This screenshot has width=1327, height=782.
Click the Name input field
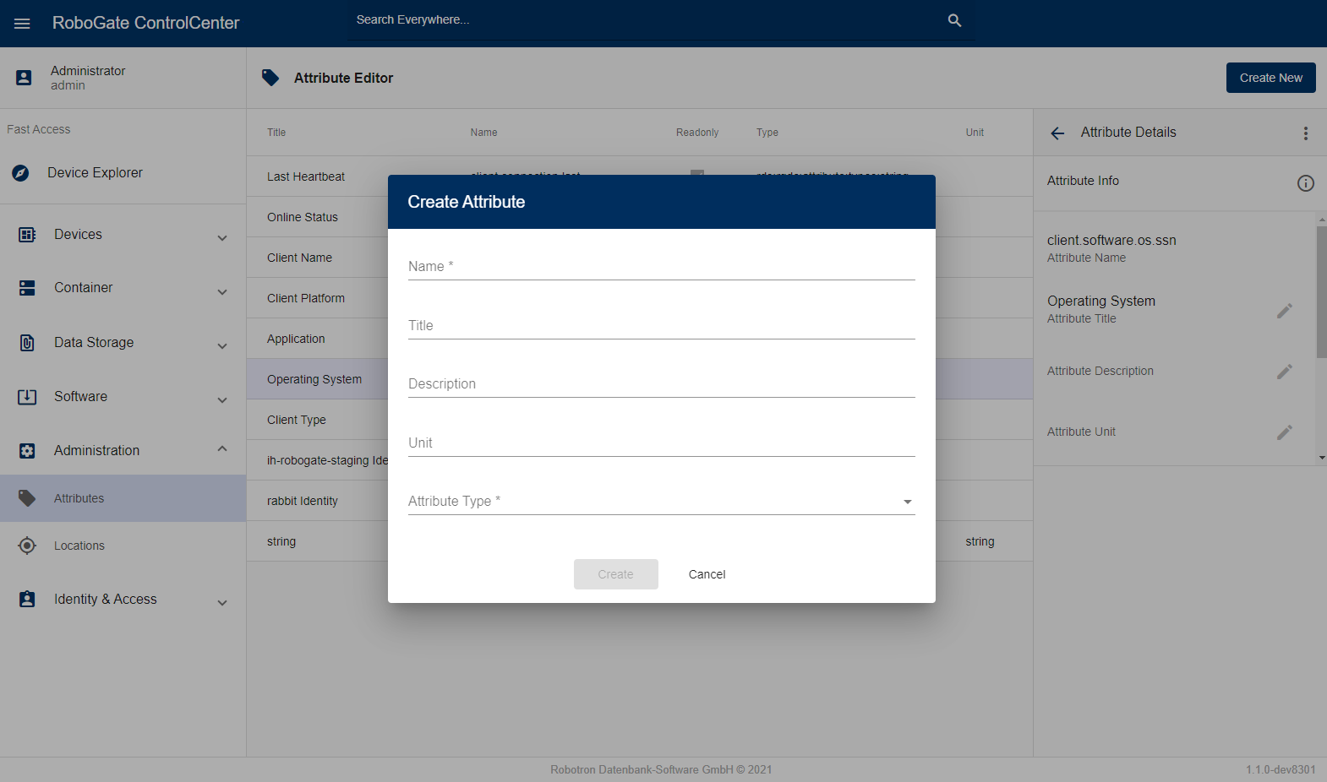(x=661, y=267)
